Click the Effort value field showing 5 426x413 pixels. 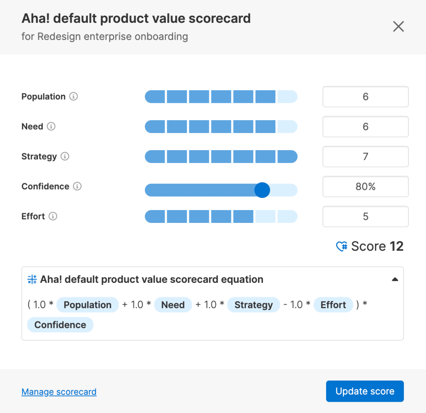365,217
